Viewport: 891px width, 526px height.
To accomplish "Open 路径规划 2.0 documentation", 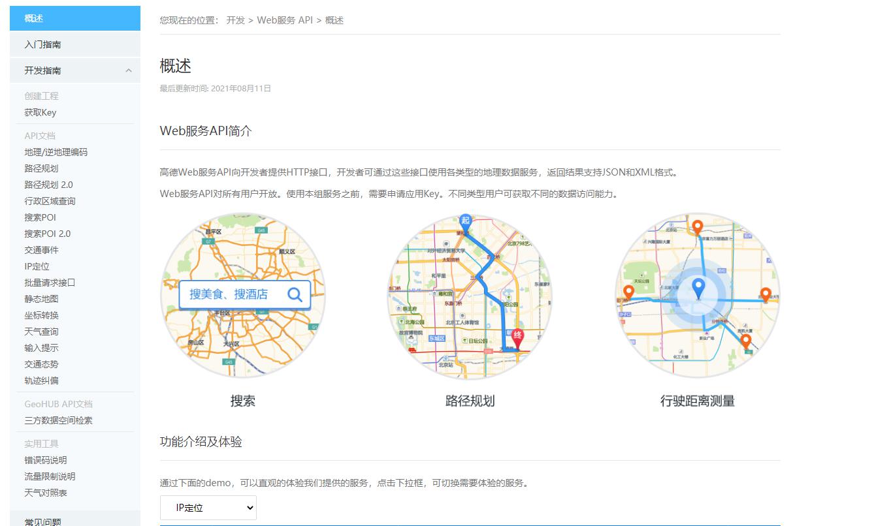I will (x=48, y=185).
